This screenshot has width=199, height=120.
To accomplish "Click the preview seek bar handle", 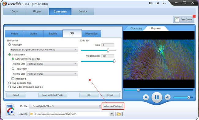I will pyautogui.click(x=138, y=90).
